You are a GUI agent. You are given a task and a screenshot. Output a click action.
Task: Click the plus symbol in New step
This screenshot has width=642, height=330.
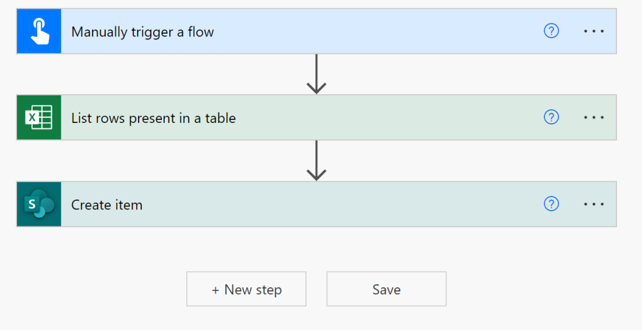tap(216, 290)
